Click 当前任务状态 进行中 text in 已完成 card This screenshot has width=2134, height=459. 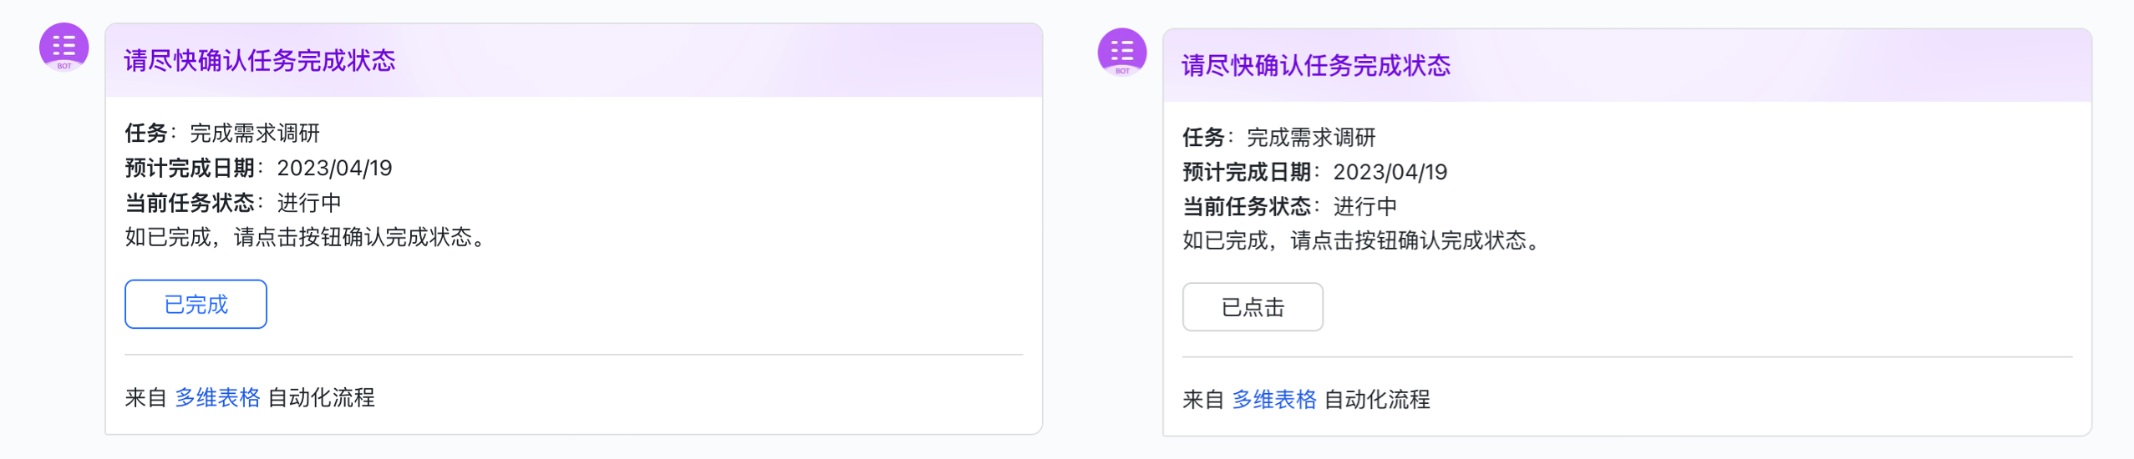233,203
